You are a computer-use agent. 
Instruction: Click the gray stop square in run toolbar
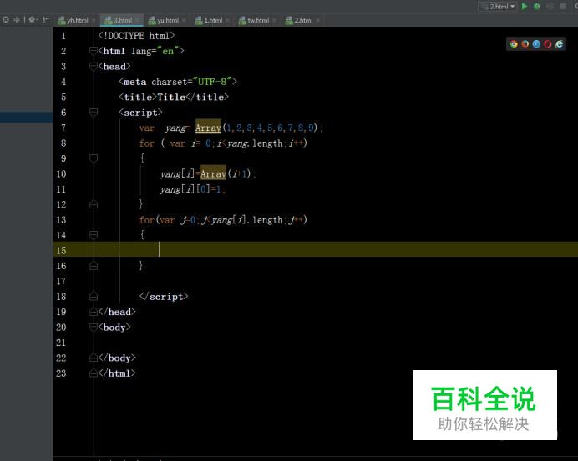coord(563,7)
